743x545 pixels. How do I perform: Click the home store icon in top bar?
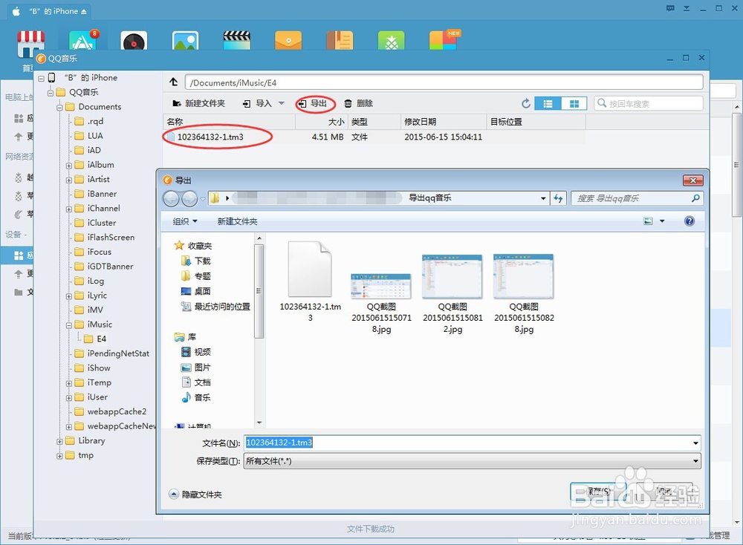tap(30, 44)
